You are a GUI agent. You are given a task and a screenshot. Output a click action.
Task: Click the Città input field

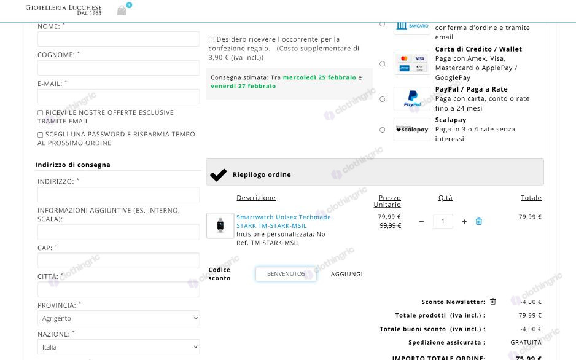click(119, 289)
